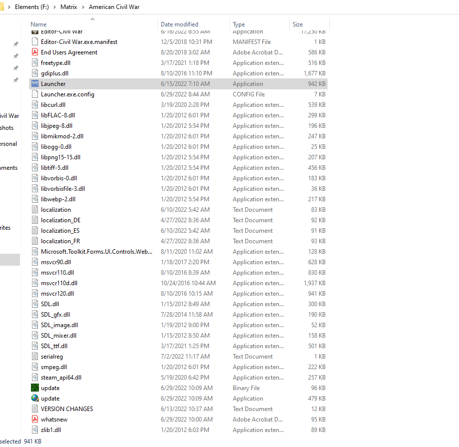Viewport: 459px width, 447px height.
Task: Click the whatsnew PDF icon
Action: 35,419
